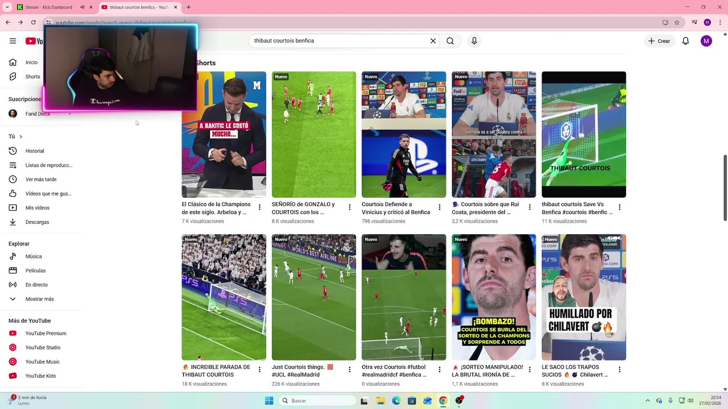This screenshot has width=728, height=409.
Task: Open options for SEÑORÍO de GONZALO short
Action: pos(349,207)
